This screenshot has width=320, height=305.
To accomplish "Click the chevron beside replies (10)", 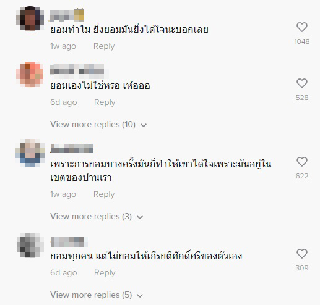I will (144, 125).
